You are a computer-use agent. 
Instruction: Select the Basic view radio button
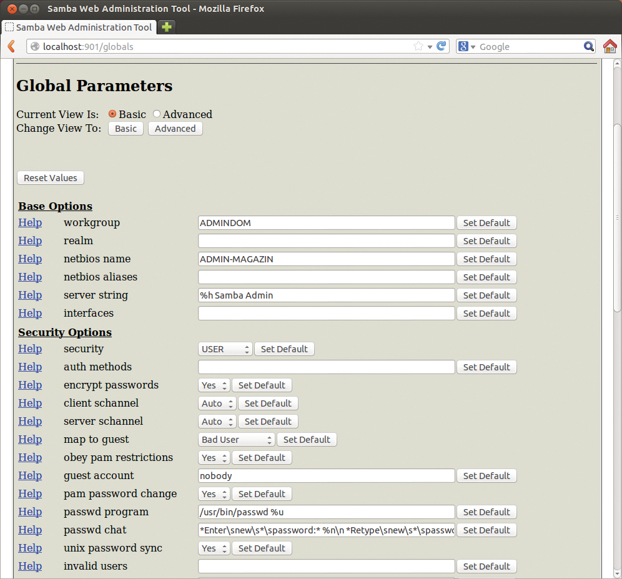[112, 114]
